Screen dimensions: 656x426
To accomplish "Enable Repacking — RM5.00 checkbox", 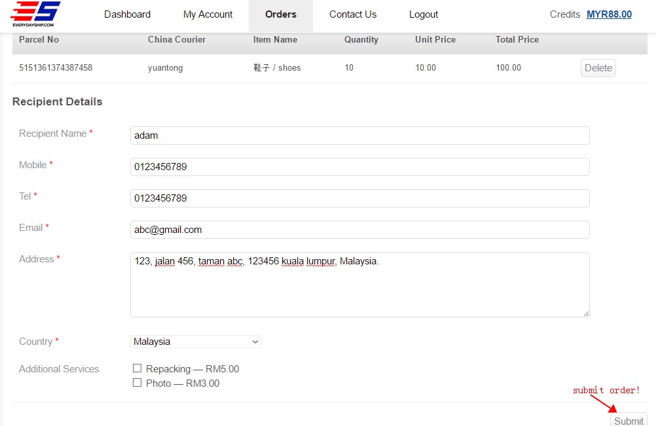I will pos(137,368).
